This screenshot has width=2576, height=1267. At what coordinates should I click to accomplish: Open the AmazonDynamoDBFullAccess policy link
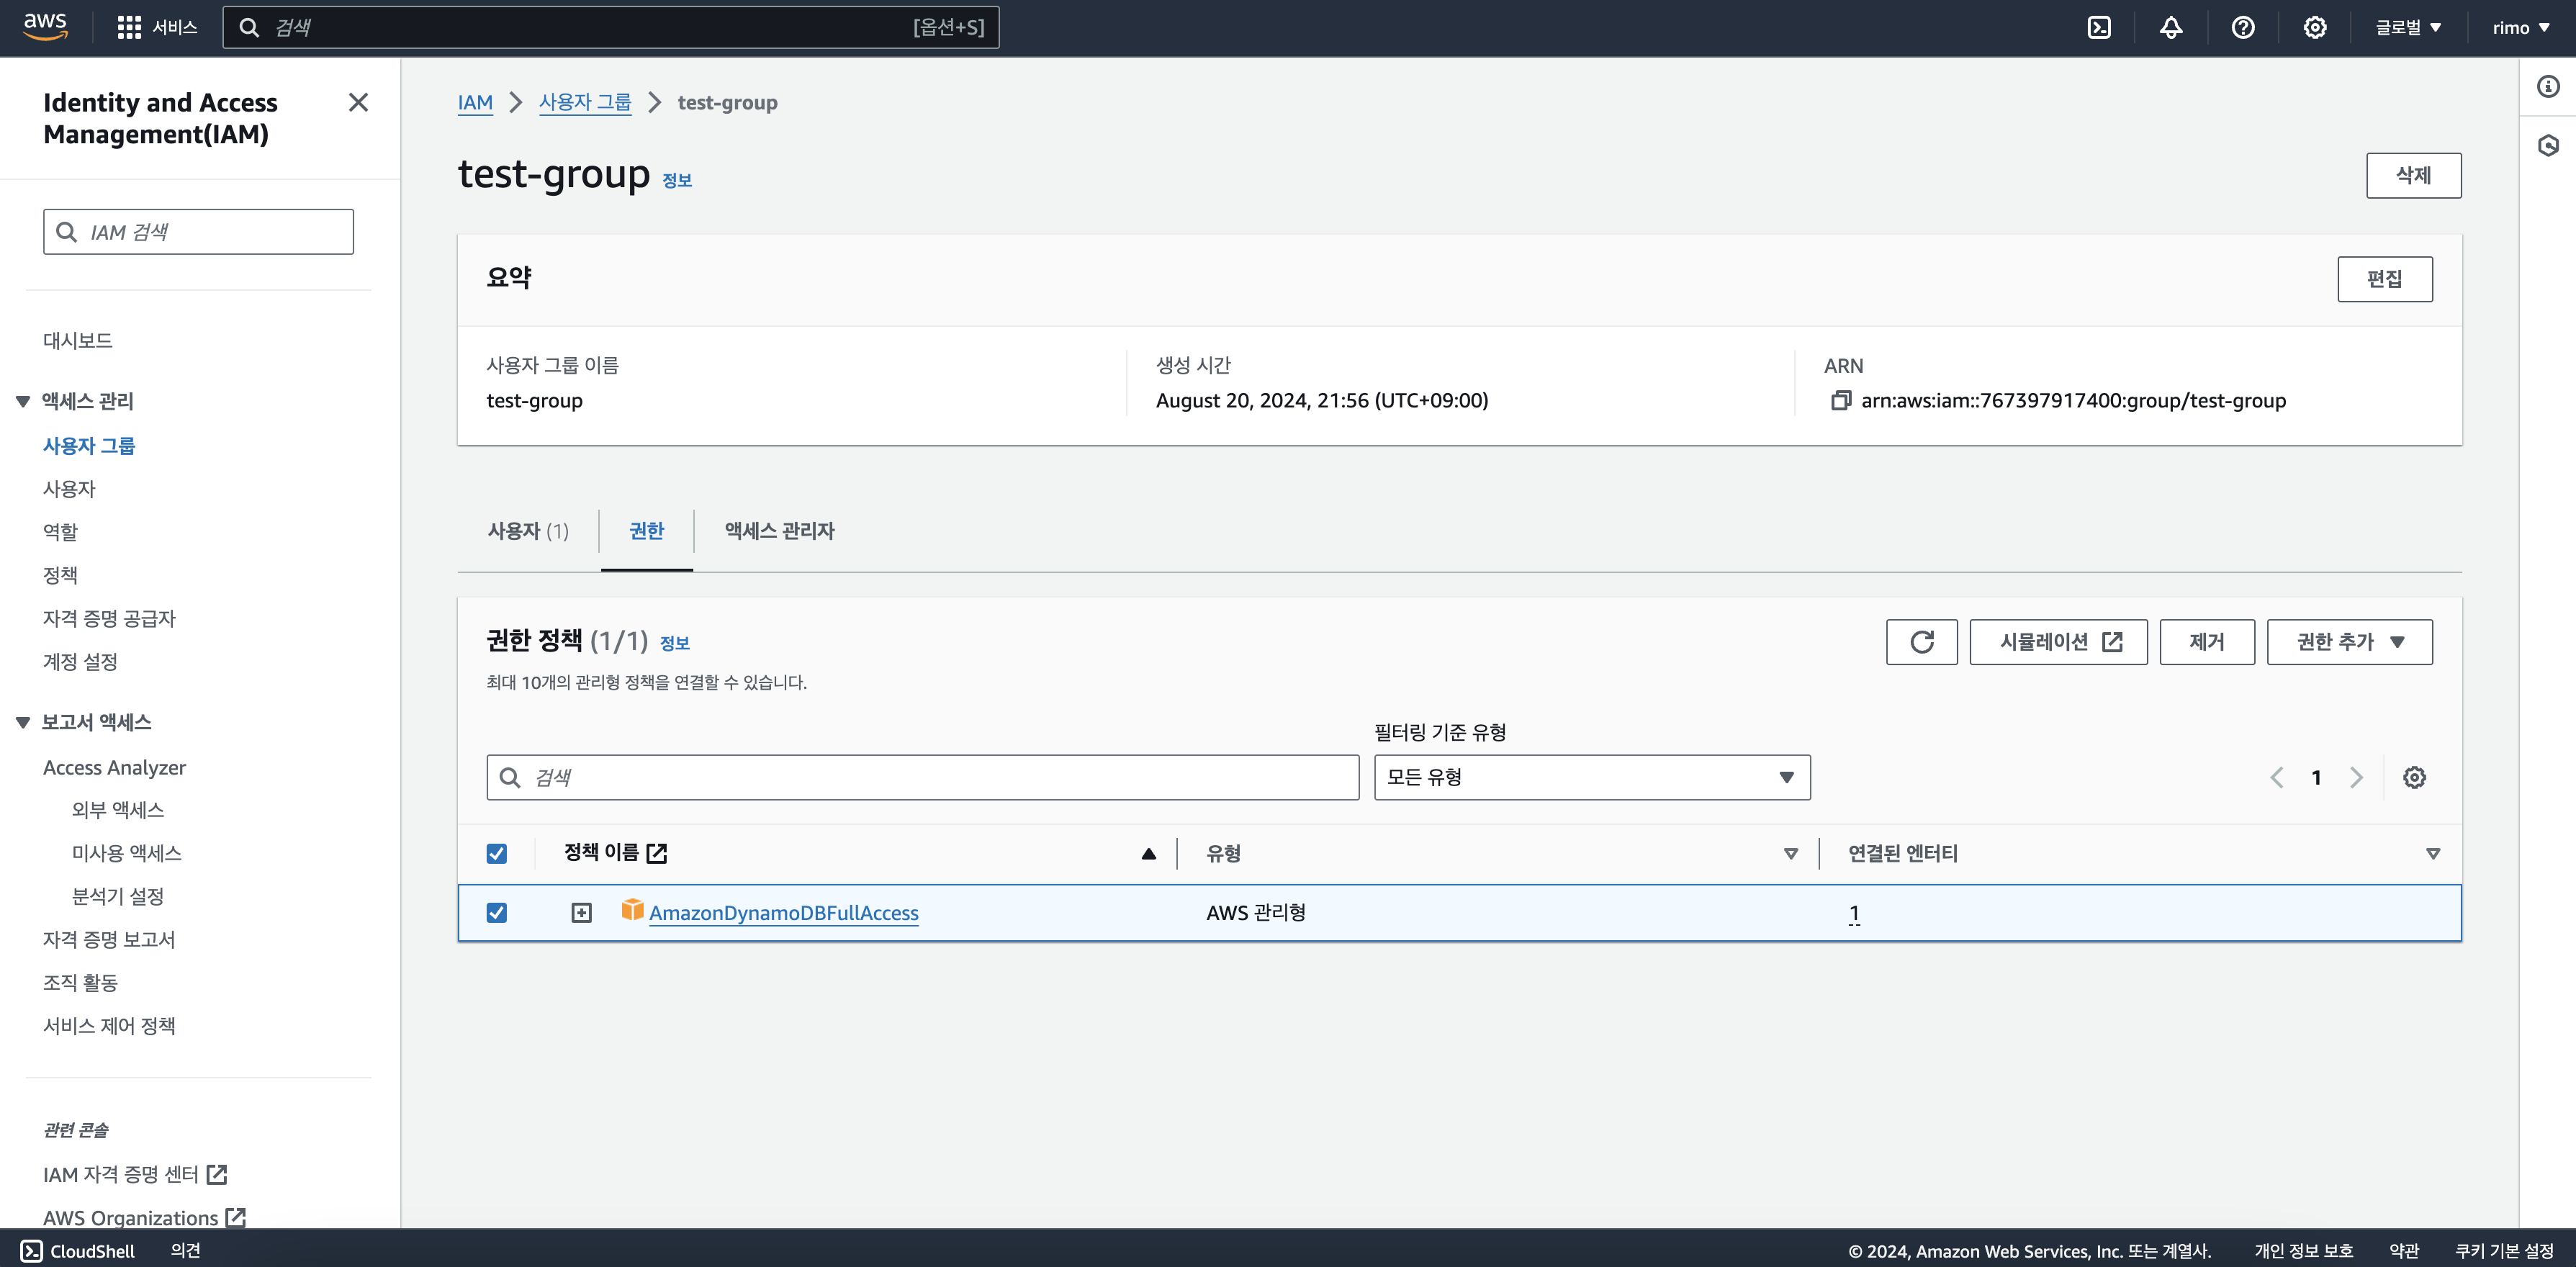point(783,912)
